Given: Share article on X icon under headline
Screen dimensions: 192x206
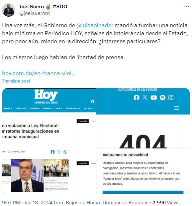Looking at the screenshot, I should [x=59, y=152].
